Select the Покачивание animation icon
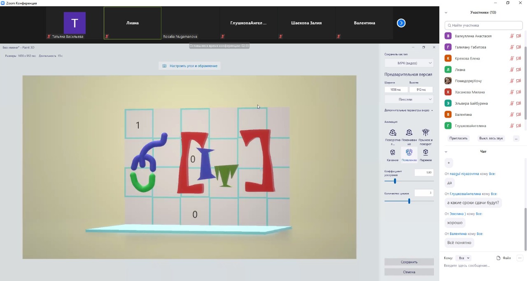Viewport: 527px width, 281px height. tap(409, 132)
